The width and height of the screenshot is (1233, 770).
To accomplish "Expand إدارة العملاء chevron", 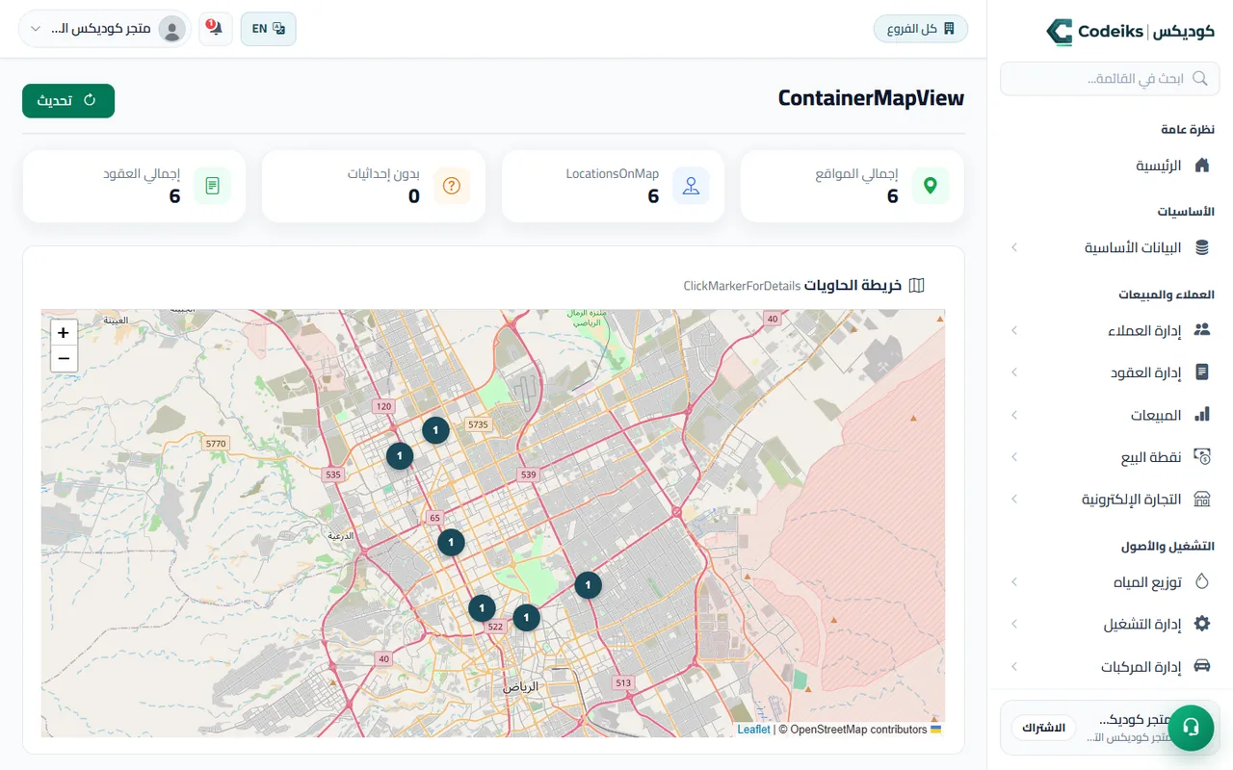I will point(1014,331).
